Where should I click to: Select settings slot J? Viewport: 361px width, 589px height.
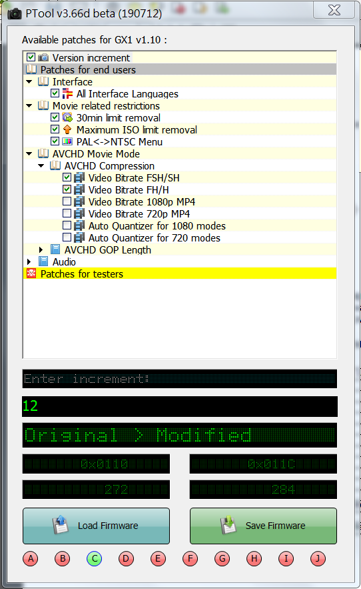click(x=318, y=559)
